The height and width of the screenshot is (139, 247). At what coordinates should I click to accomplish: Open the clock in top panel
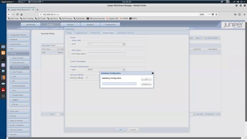(127, 2)
